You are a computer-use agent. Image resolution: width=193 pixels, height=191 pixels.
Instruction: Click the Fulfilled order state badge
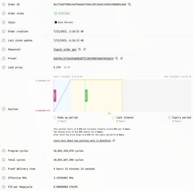pyautogui.click(x=62, y=13)
